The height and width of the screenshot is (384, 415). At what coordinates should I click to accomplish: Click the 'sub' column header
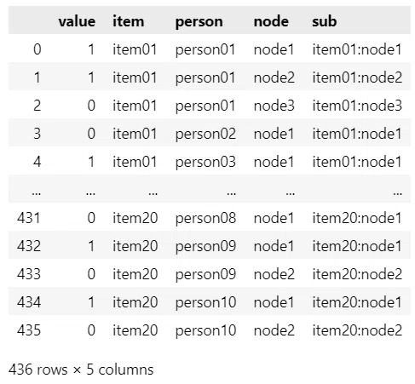coord(325,21)
